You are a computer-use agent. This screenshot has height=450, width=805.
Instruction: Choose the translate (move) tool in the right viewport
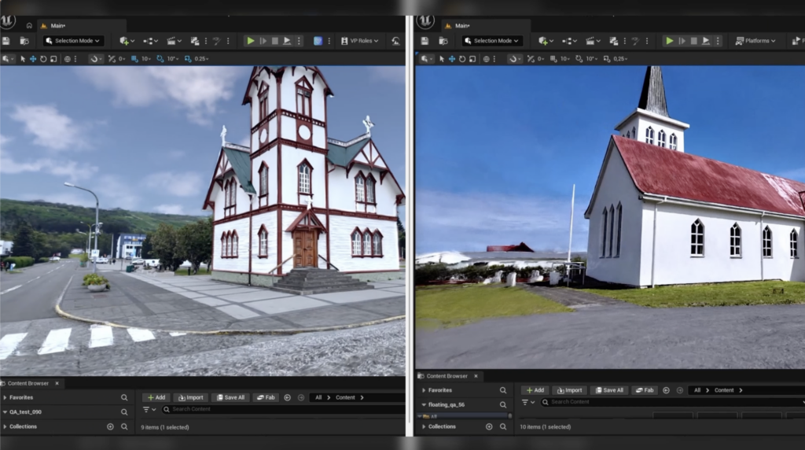coord(451,59)
